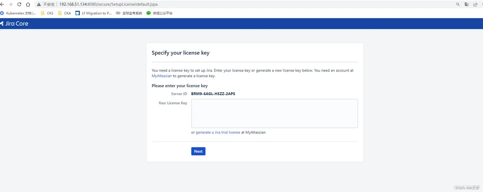Click the Please enter your license key label
Screen dimensions: 483x192
click(179, 86)
